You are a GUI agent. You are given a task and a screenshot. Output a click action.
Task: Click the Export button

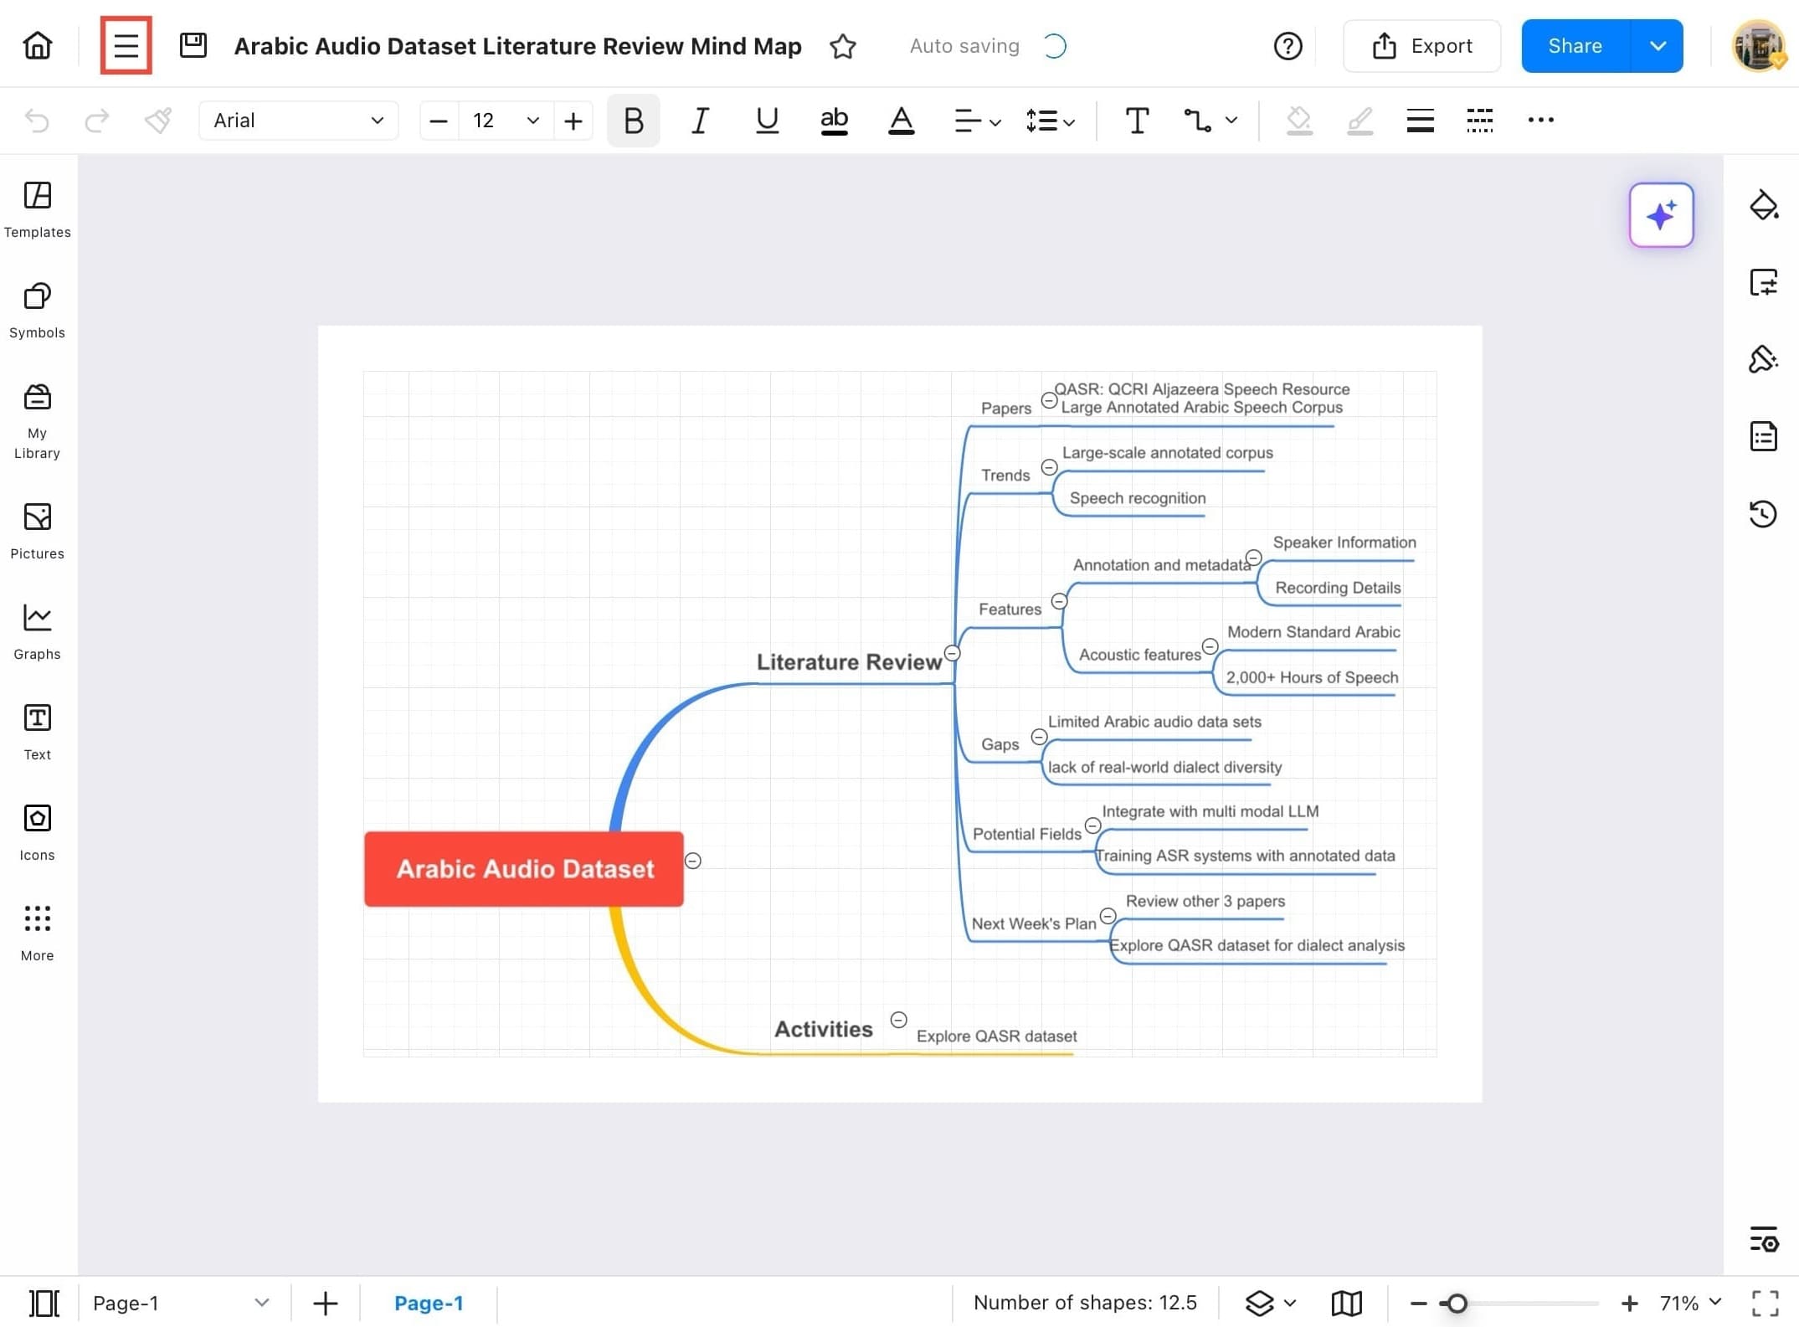(x=1421, y=46)
